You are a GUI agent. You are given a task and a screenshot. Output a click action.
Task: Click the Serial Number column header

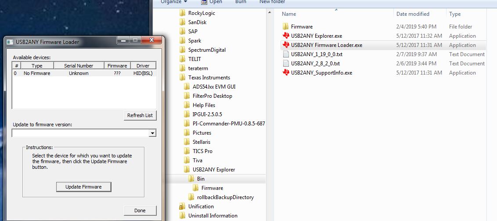(x=79, y=66)
